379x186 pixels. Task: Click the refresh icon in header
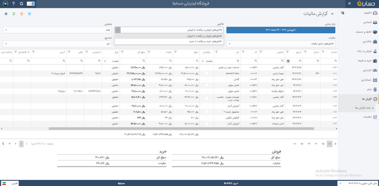[x=21, y=4]
